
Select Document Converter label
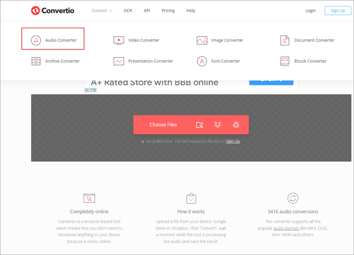pyautogui.click(x=315, y=40)
